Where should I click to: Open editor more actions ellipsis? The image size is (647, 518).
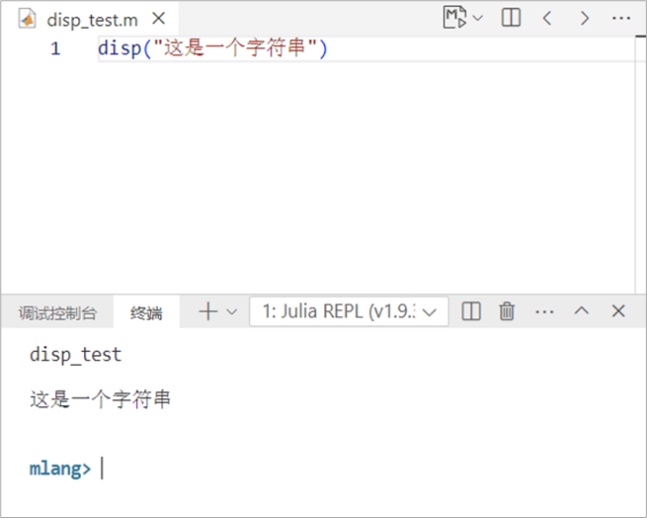point(621,18)
